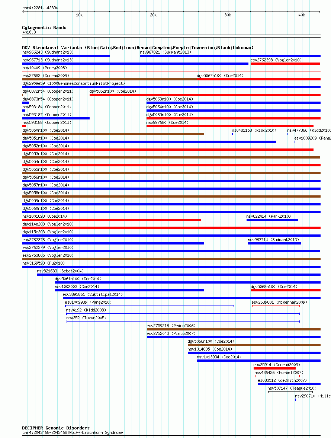331x438 pixels.
Task: Click the nsv966243 (Sudmant2013) variant label
Action: (x=48, y=52)
